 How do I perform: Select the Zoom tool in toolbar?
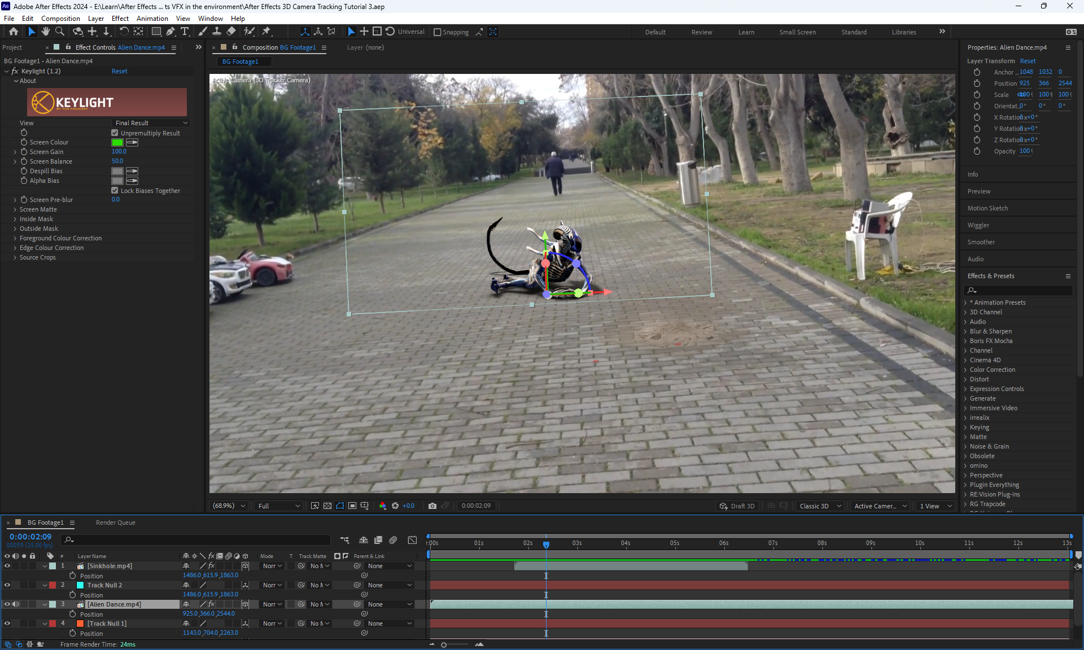click(60, 32)
